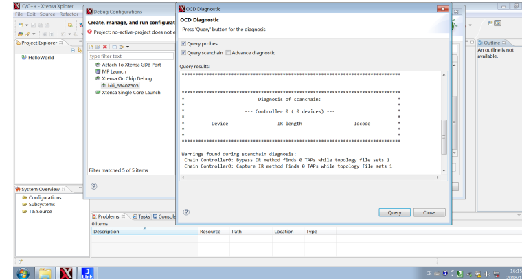
Task: Expand the dropdown arrow beside the debug bug icon
Action: pyautogui.click(x=470, y=25)
